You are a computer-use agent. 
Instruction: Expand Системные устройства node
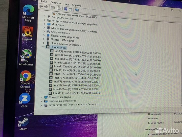click(41, 101)
